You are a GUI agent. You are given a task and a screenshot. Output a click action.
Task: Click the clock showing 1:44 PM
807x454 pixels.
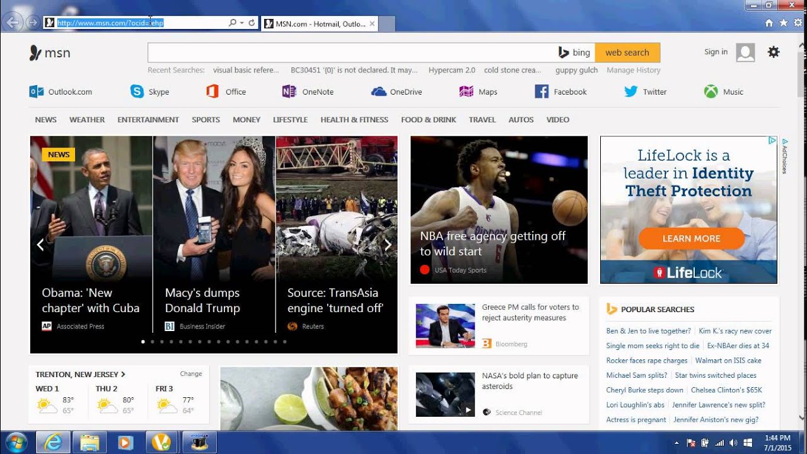pos(777,438)
